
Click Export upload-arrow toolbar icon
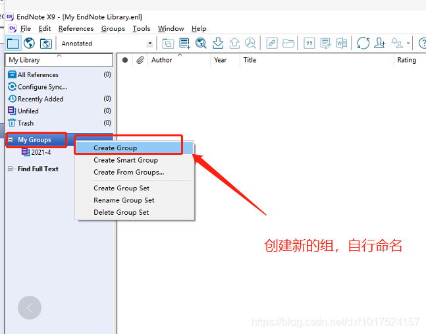click(x=234, y=43)
